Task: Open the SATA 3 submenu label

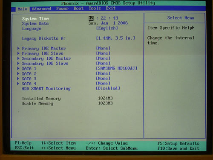Action: click(x=29, y=79)
